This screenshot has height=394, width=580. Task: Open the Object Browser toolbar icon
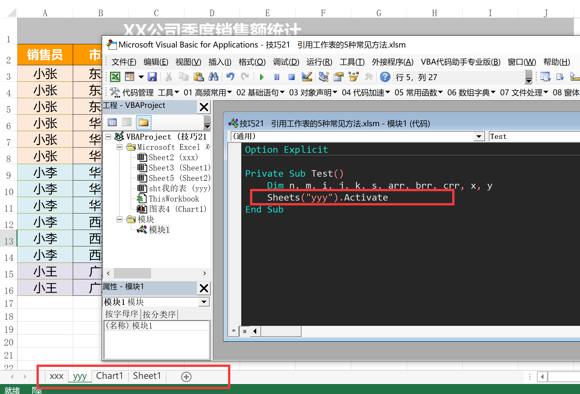pyautogui.click(x=354, y=77)
